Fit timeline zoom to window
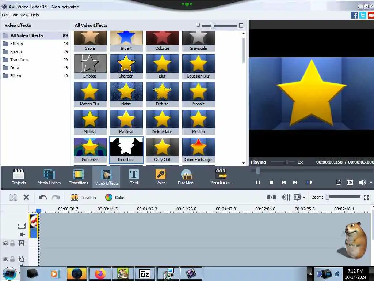Viewport: 374px width, 281px height. (366, 198)
